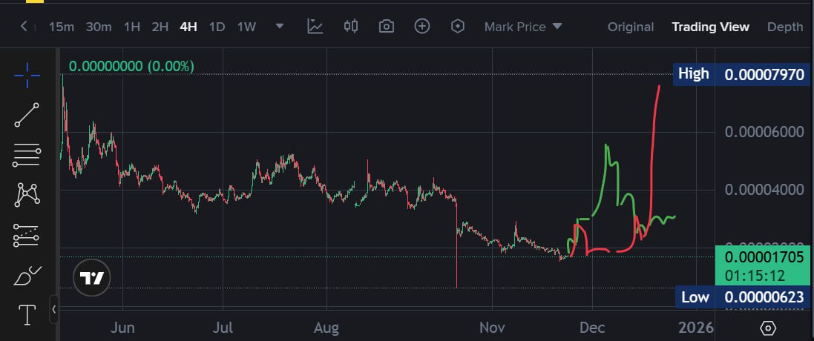
Task: Select the brush drawing tool
Action: tap(27, 276)
